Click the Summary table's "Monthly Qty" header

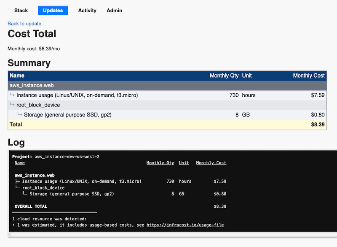(224, 76)
